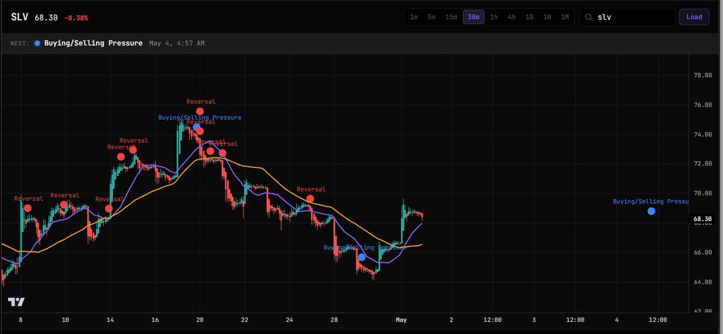This screenshot has width=723, height=334.
Task: Select the highest Reversal marker near 76.00
Action: tap(200, 111)
